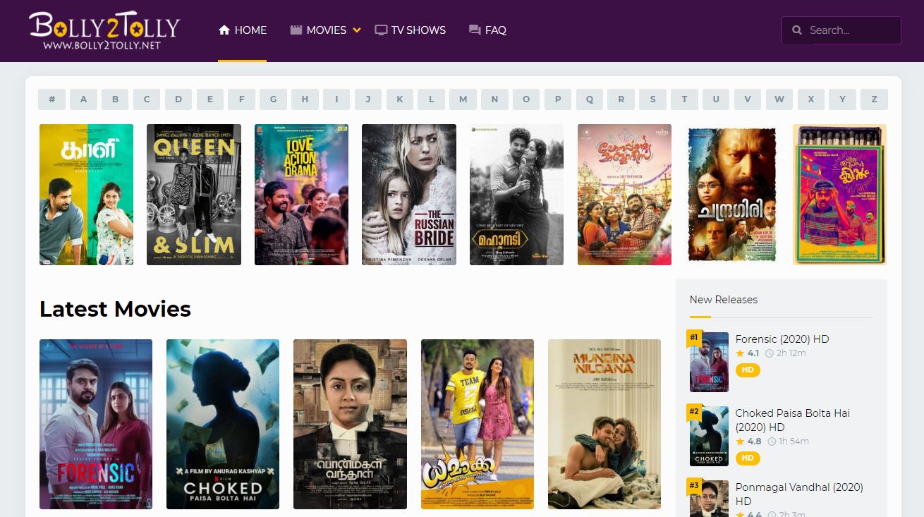Filter movies by letter Y
This screenshot has width=924, height=517.
842,99
